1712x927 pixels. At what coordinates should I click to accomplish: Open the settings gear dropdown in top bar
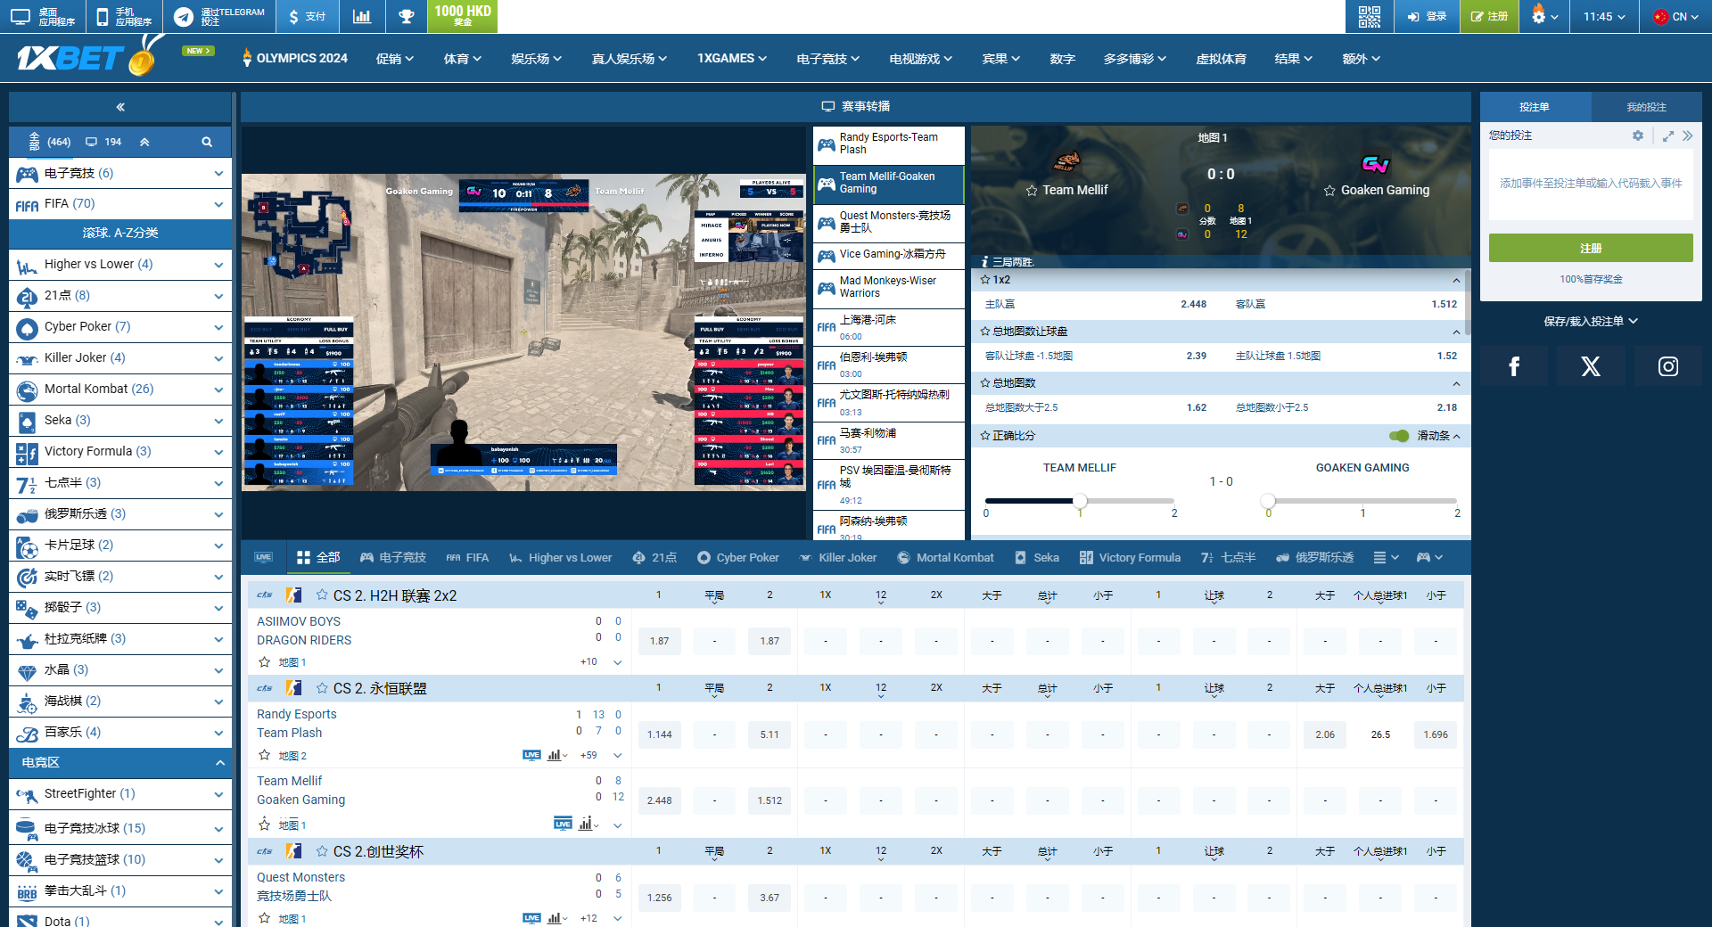[x=1544, y=16]
